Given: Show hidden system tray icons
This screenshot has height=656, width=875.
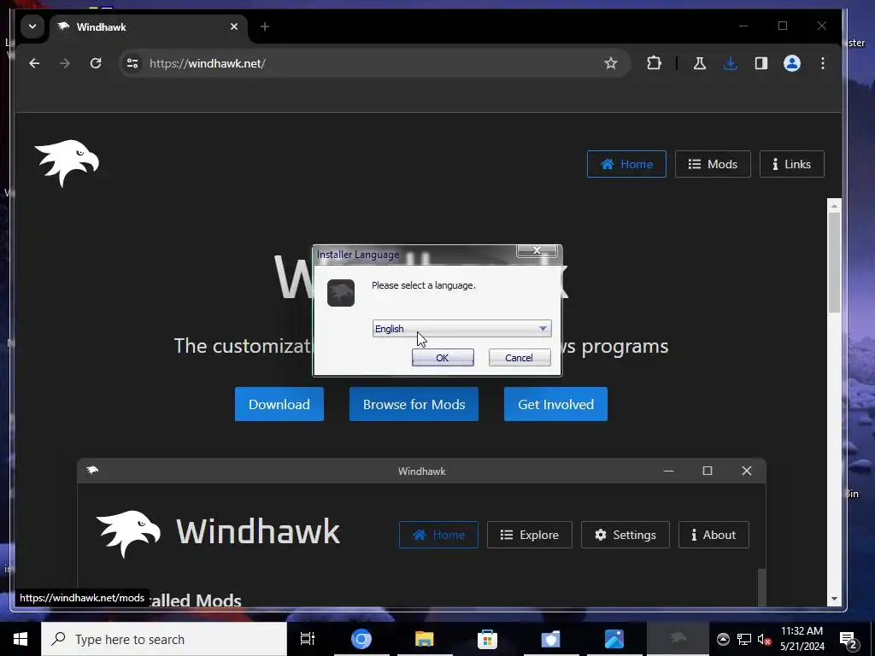Looking at the screenshot, I should 723,639.
